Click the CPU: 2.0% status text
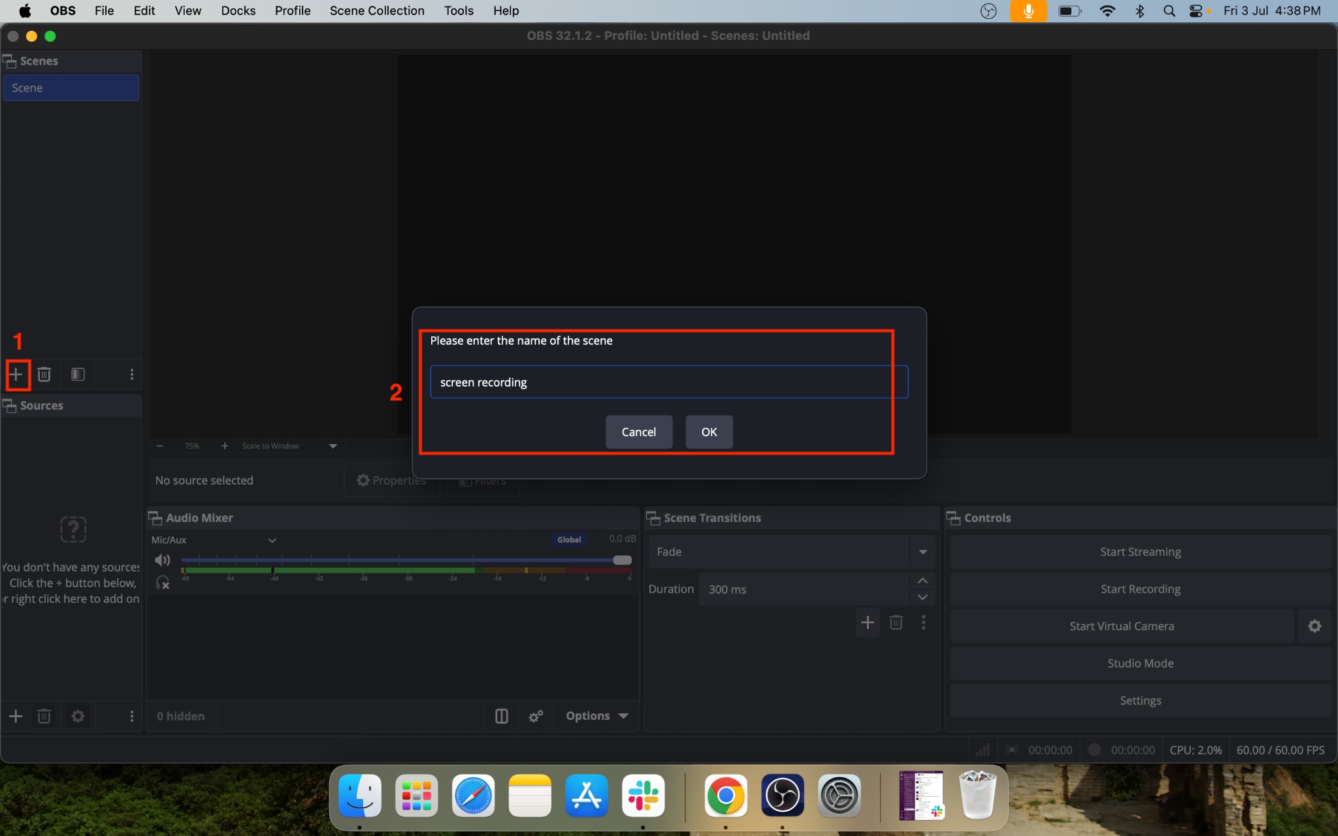The width and height of the screenshot is (1338, 836). point(1196,750)
